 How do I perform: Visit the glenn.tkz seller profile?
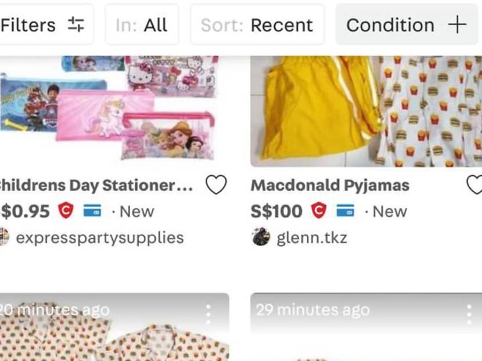(311, 237)
